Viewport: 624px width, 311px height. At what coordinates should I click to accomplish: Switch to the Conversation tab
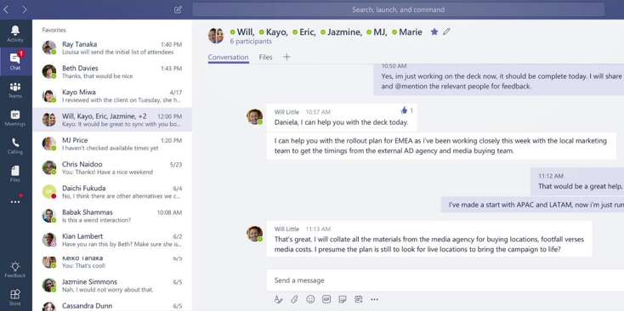pyautogui.click(x=228, y=57)
